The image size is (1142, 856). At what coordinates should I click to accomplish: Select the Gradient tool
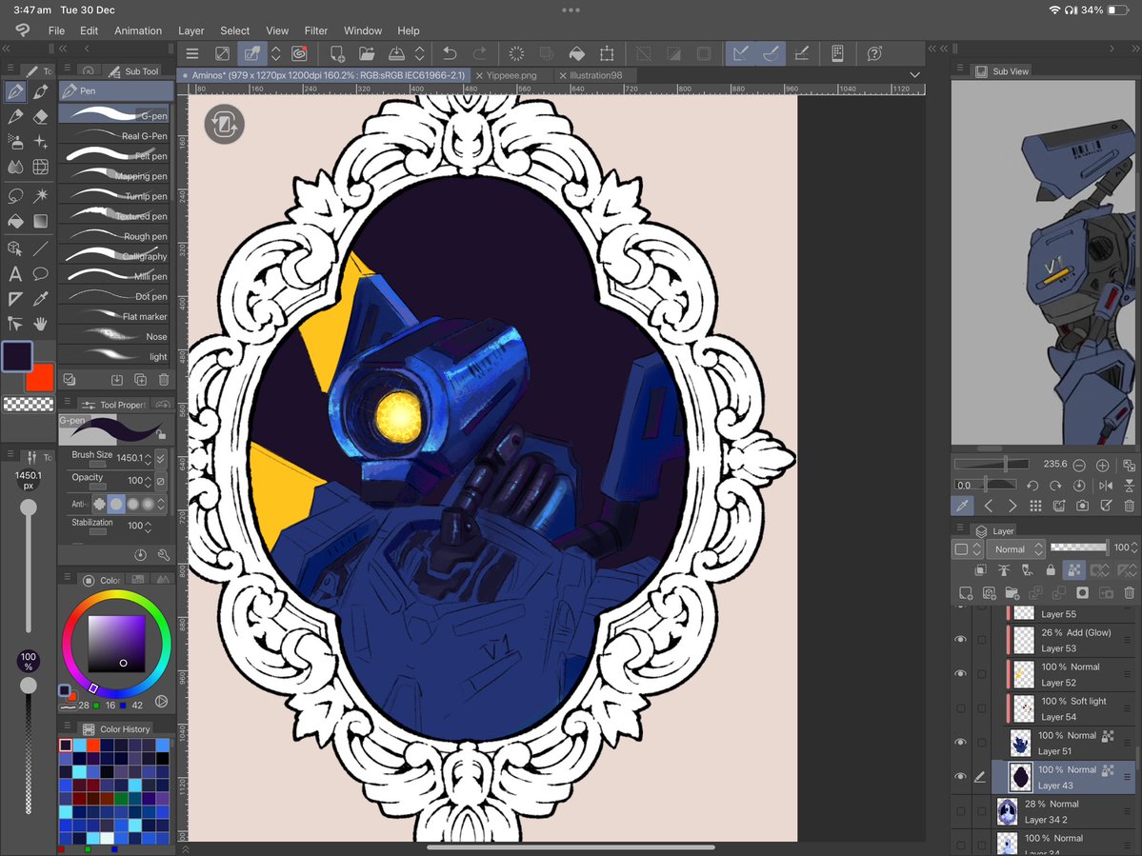point(41,221)
